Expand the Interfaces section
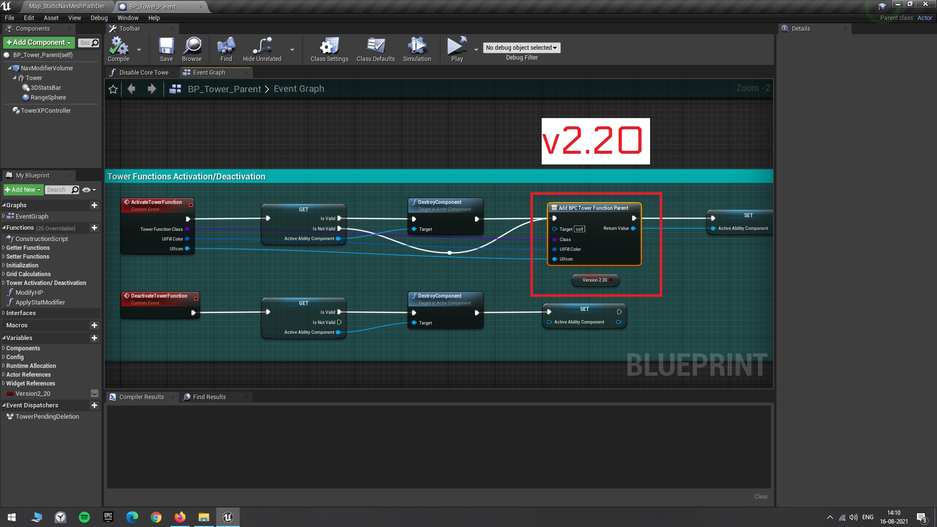The height and width of the screenshot is (527, 937). (x=4, y=313)
